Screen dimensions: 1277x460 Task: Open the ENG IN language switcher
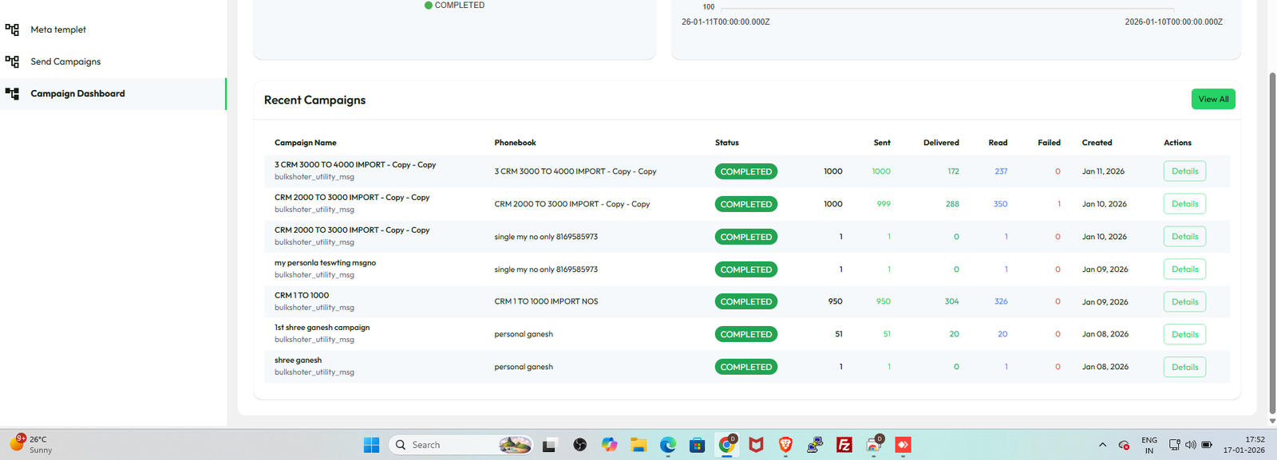click(x=1149, y=445)
